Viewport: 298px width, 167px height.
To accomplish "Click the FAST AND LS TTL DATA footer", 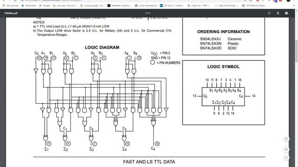I will click(149, 162).
